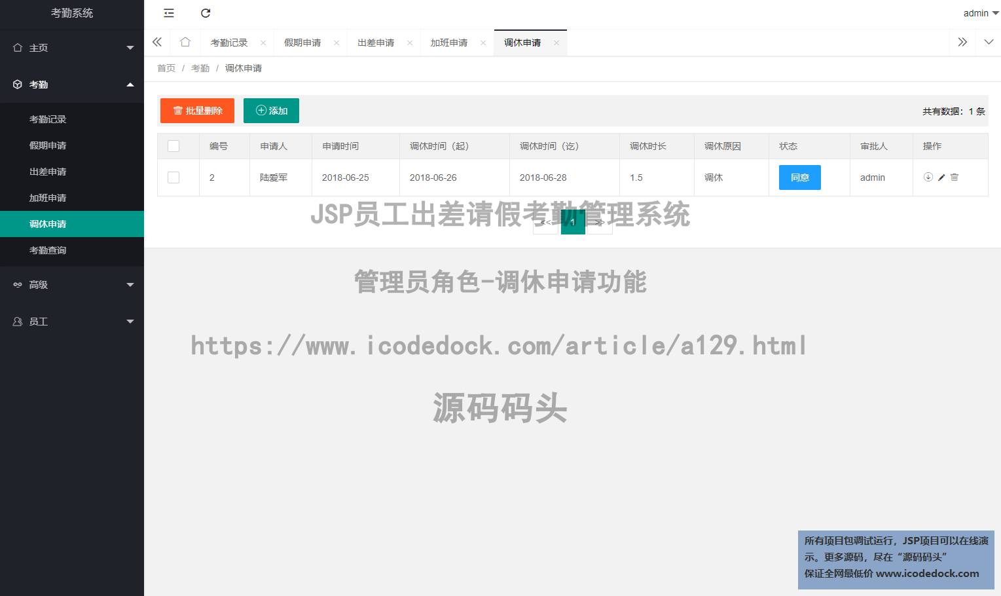Select page 1 in pagination

point(573,223)
